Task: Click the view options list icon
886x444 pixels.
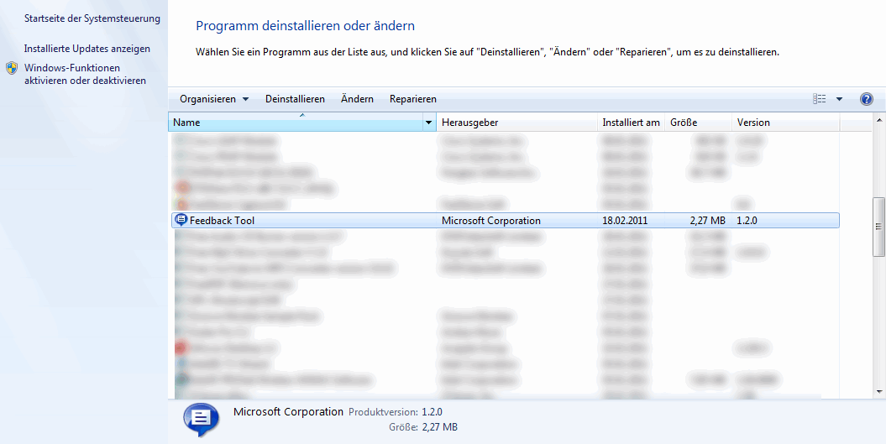Action: (x=820, y=99)
